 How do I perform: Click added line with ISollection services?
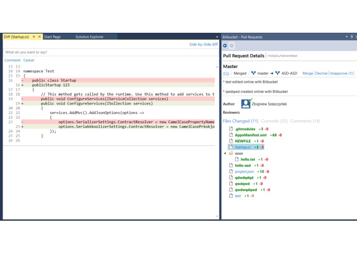coord(118,103)
